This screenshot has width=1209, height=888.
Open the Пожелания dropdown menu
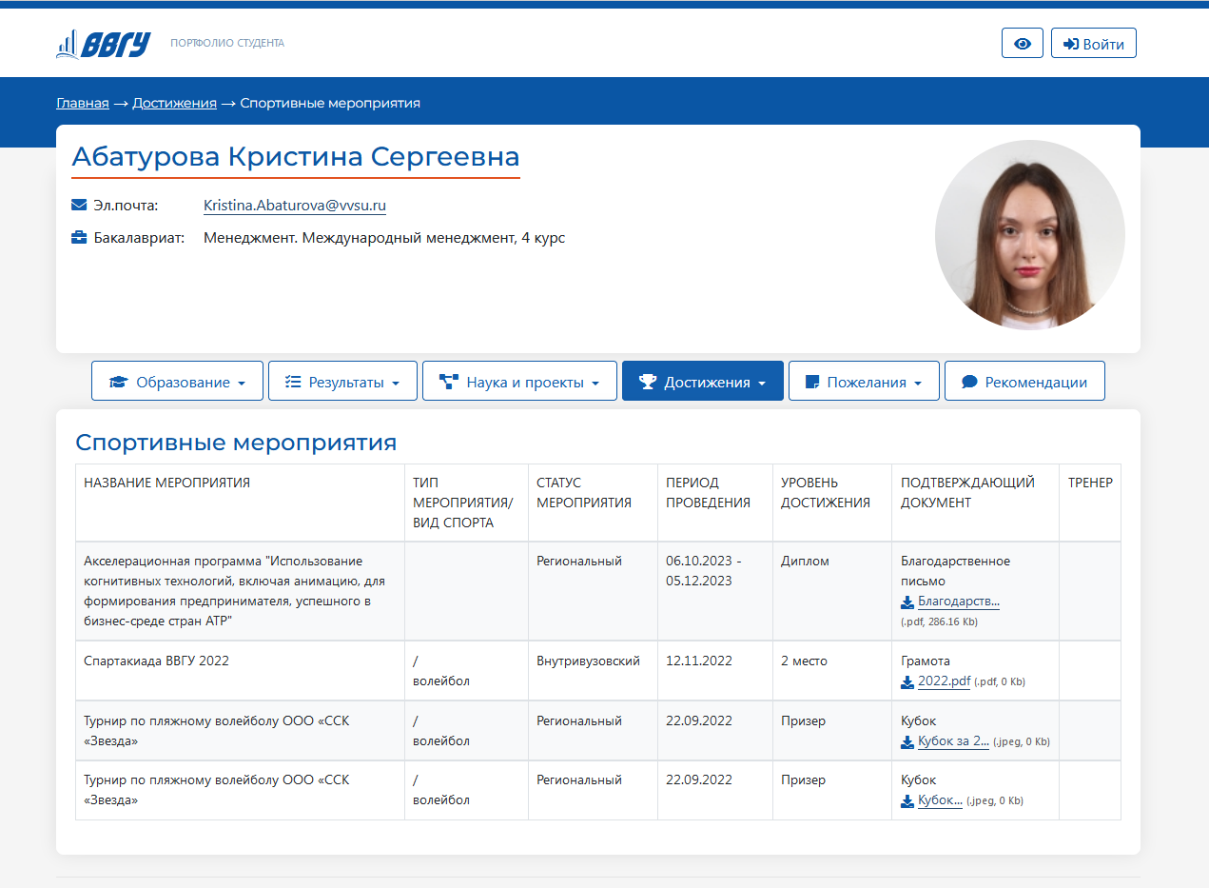click(864, 382)
